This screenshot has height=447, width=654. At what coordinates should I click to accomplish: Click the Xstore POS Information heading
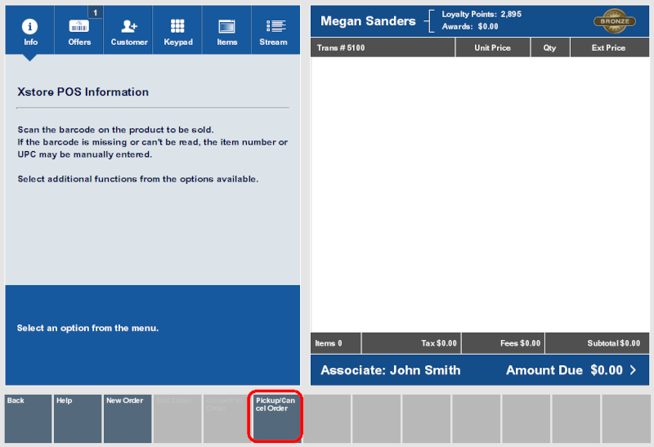pyautogui.click(x=83, y=92)
